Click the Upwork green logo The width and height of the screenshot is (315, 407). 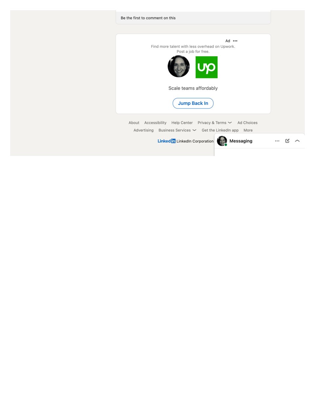(x=206, y=67)
